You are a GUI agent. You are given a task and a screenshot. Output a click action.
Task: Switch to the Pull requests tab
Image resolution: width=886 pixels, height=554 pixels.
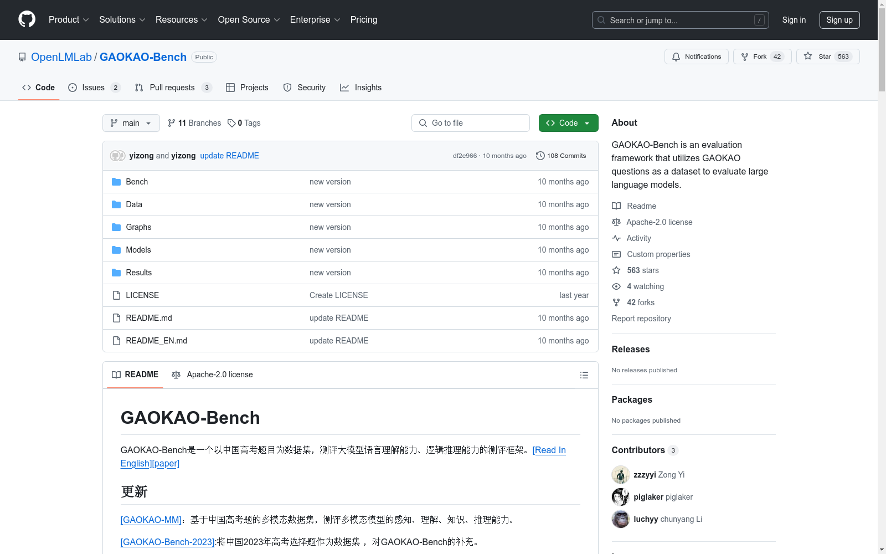(x=173, y=88)
